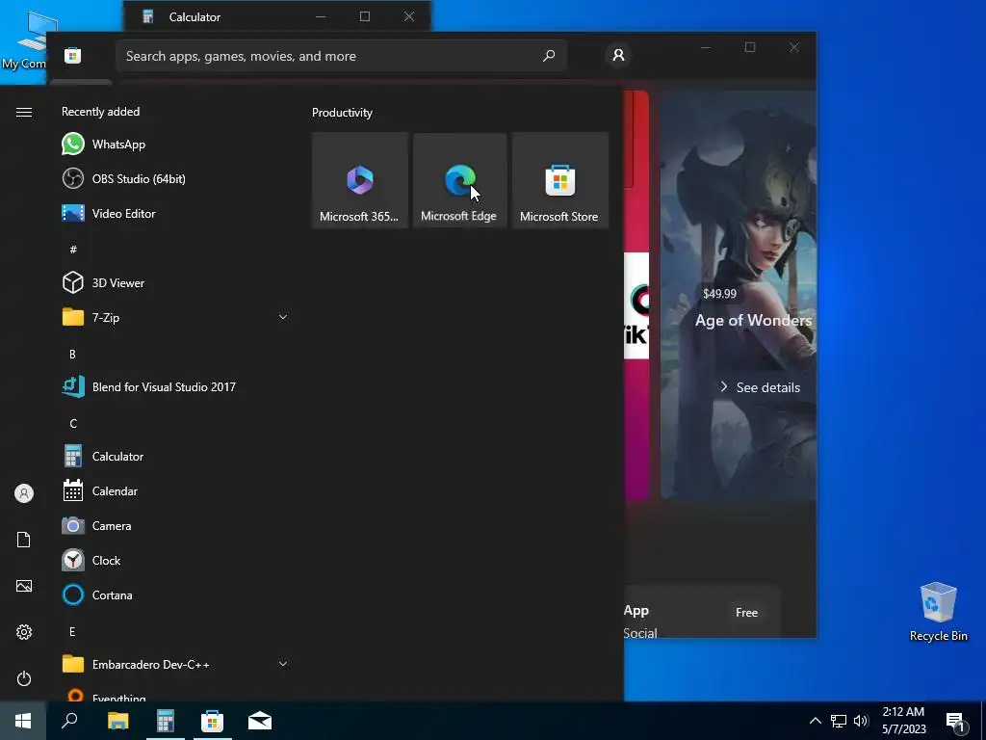The width and height of the screenshot is (986, 740).
Task: Open the Microsoft Store tile
Action: pyautogui.click(x=559, y=180)
